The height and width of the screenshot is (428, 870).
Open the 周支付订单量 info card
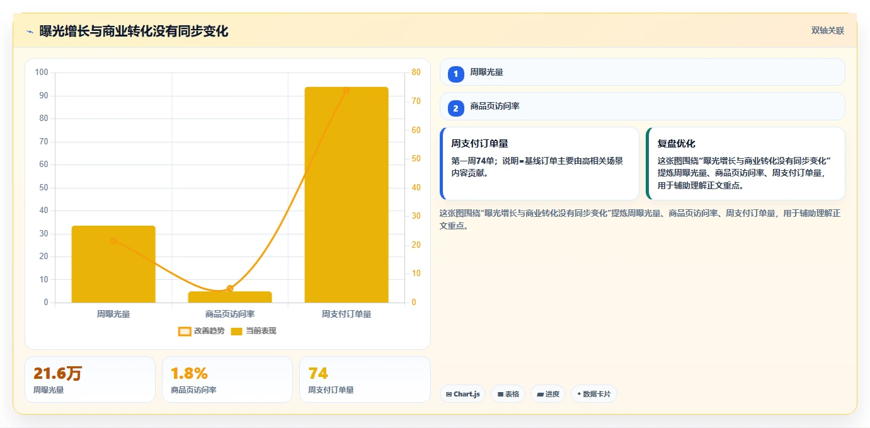(x=539, y=163)
